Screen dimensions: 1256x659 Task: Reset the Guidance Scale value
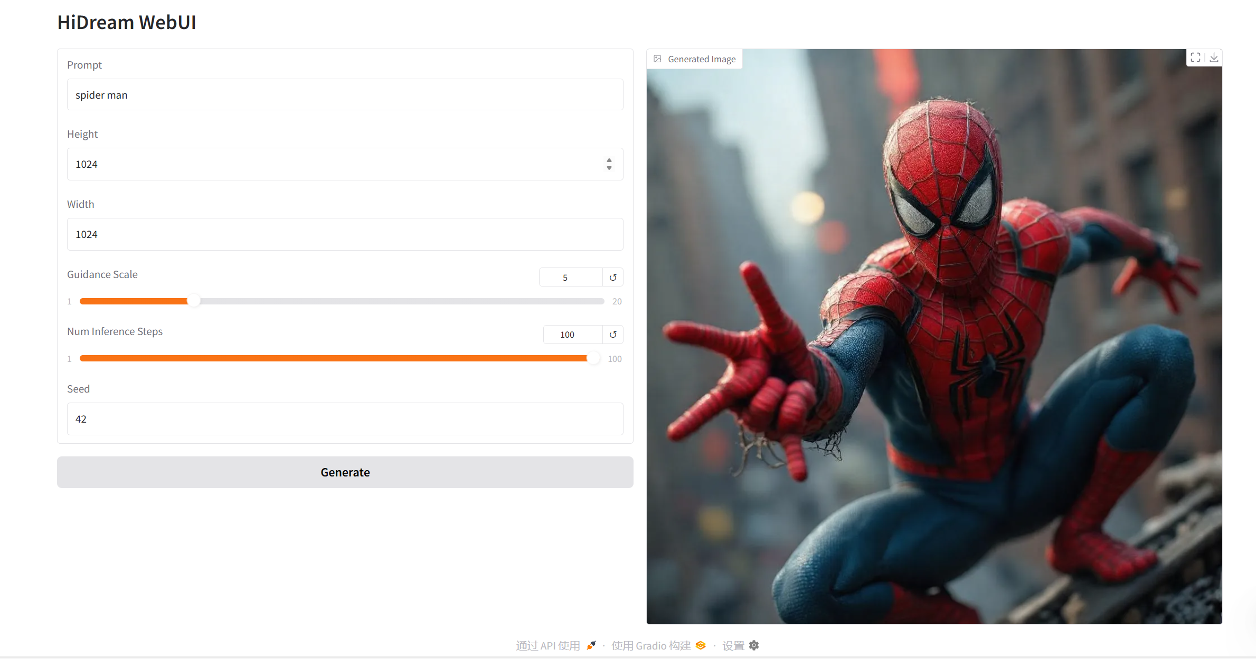613,278
